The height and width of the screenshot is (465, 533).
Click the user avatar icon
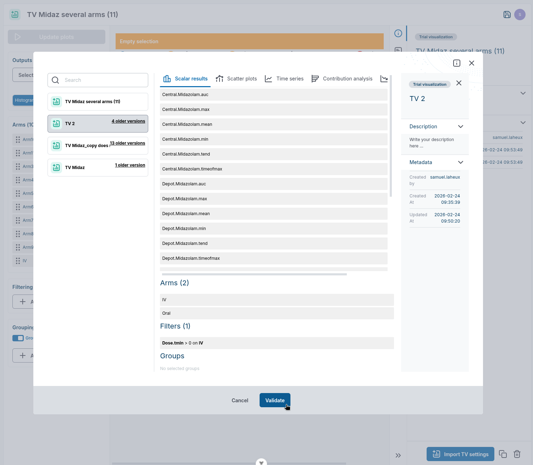pos(520,15)
